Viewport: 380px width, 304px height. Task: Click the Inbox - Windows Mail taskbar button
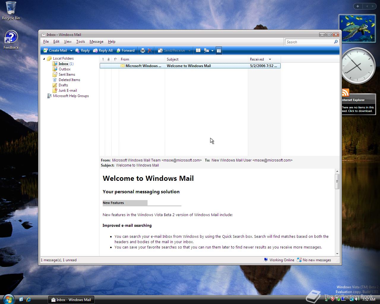click(x=71, y=300)
